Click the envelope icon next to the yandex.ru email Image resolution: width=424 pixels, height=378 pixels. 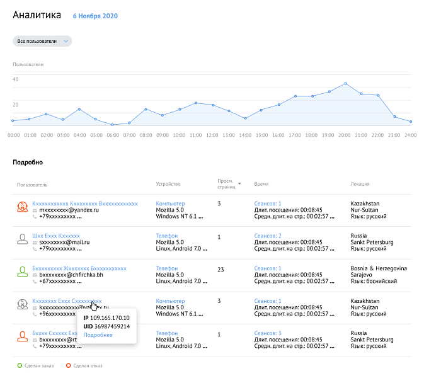click(x=35, y=210)
